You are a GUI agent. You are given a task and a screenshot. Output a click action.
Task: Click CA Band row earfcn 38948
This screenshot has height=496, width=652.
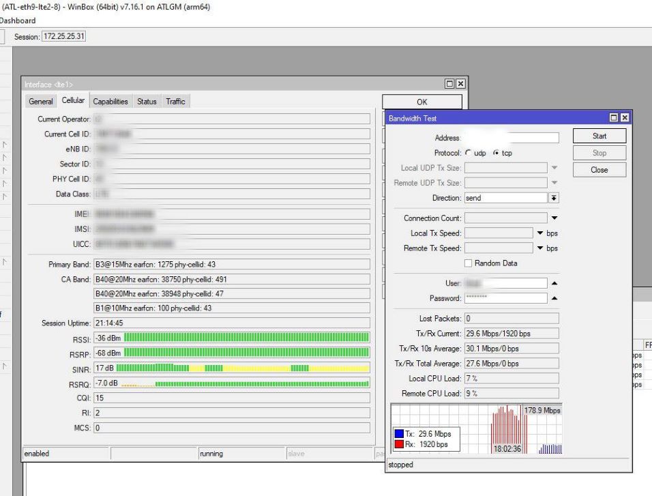coord(232,294)
